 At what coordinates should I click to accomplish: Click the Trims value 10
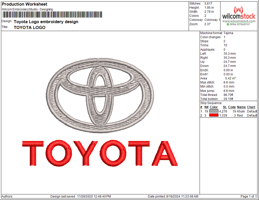point(225,45)
